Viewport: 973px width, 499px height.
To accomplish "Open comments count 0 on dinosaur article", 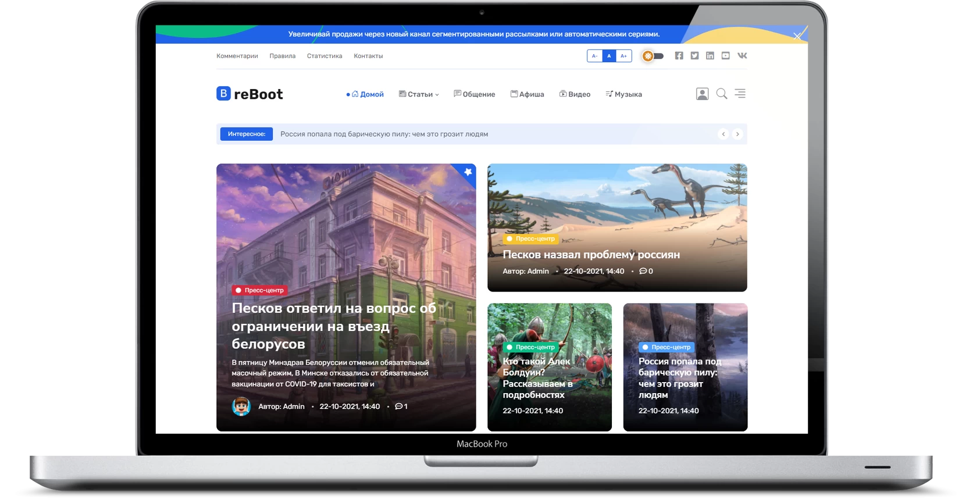I will 646,271.
